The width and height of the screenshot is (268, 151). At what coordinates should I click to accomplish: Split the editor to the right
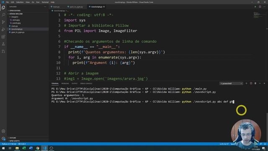coord(260,7)
